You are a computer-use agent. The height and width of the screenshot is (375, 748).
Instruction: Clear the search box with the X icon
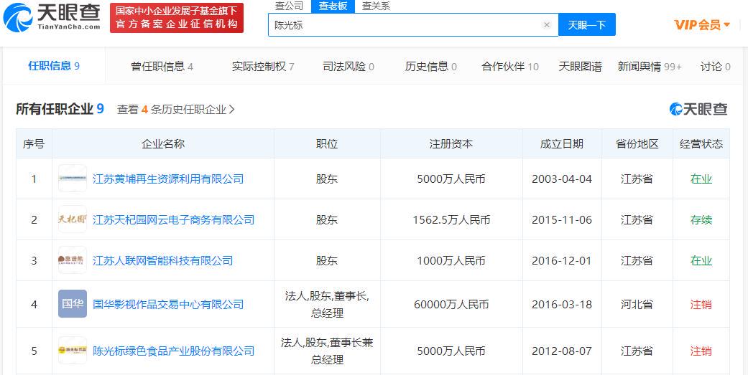point(547,25)
